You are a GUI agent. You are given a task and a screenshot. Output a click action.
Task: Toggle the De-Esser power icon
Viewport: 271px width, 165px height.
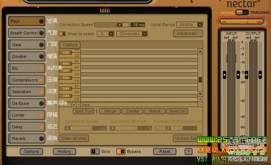[x=41, y=103]
